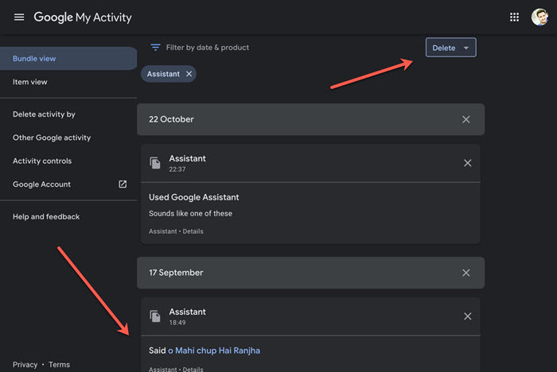The width and height of the screenshot is (557, 372).
Task: Open external link icon beside Google Account
Action: 123,184
